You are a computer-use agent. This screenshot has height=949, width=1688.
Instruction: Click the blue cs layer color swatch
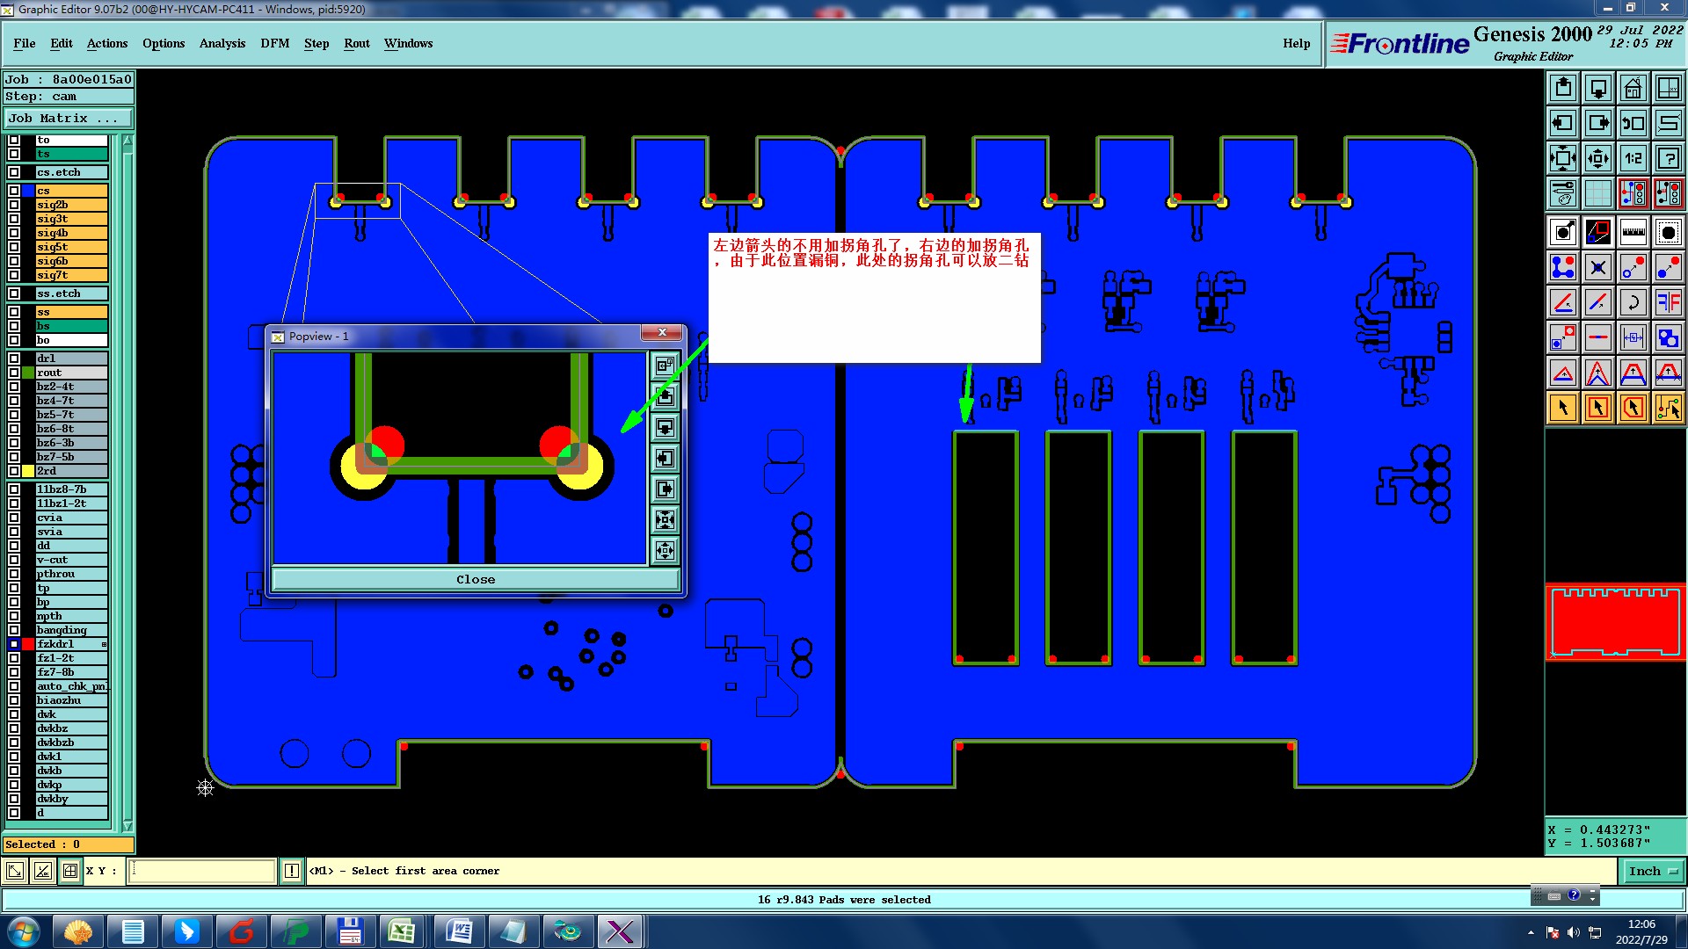tap(28, 191)
